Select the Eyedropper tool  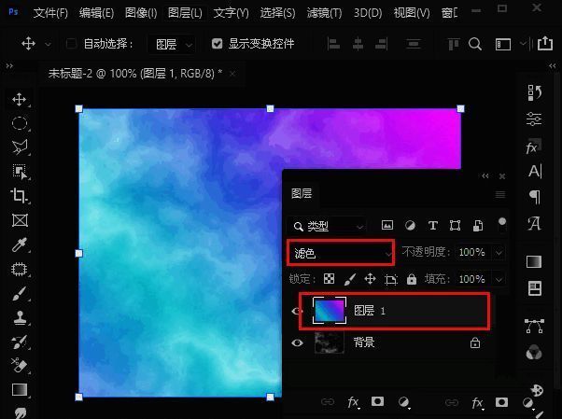click(x=20, y=244)
